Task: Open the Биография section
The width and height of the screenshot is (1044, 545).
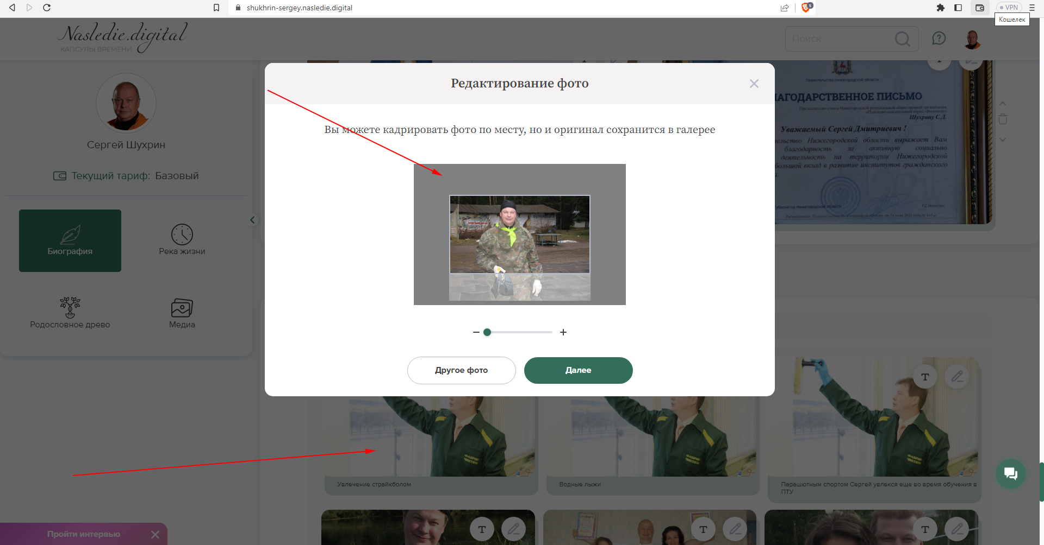Action: coord(70,240)
